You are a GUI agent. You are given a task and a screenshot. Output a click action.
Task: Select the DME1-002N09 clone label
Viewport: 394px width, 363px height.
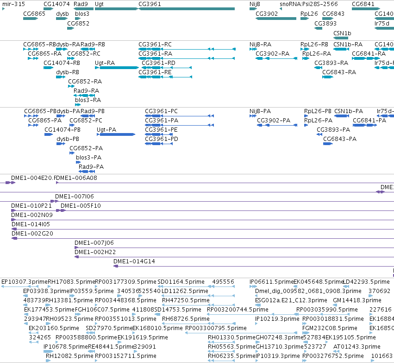[x=32, y=215]
